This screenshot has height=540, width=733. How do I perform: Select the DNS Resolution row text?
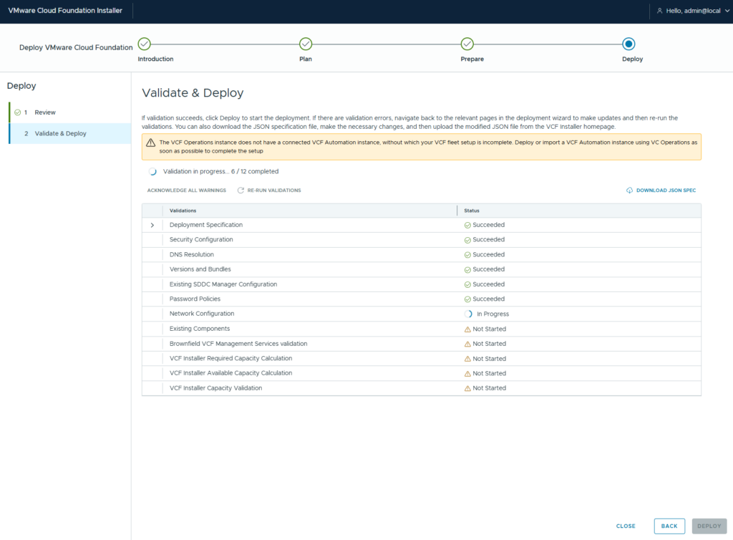pyautogui.click(x=192, y=254)
